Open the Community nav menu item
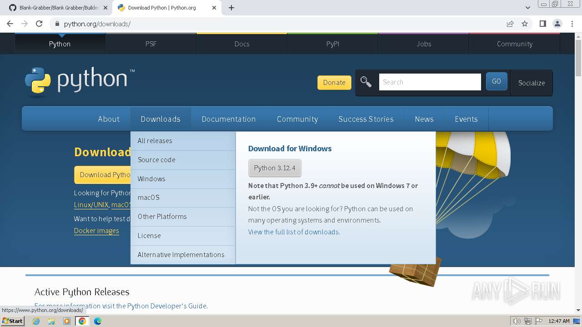Viewport: 582px width, 327px height. click(x=297, y=119)
